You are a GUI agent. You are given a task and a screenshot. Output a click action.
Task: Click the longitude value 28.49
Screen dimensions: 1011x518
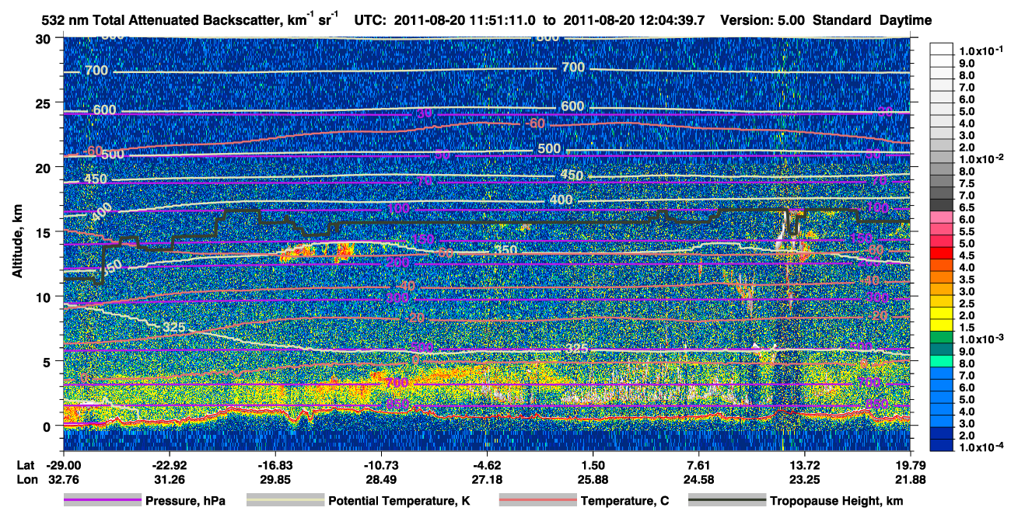coord(381,479)
